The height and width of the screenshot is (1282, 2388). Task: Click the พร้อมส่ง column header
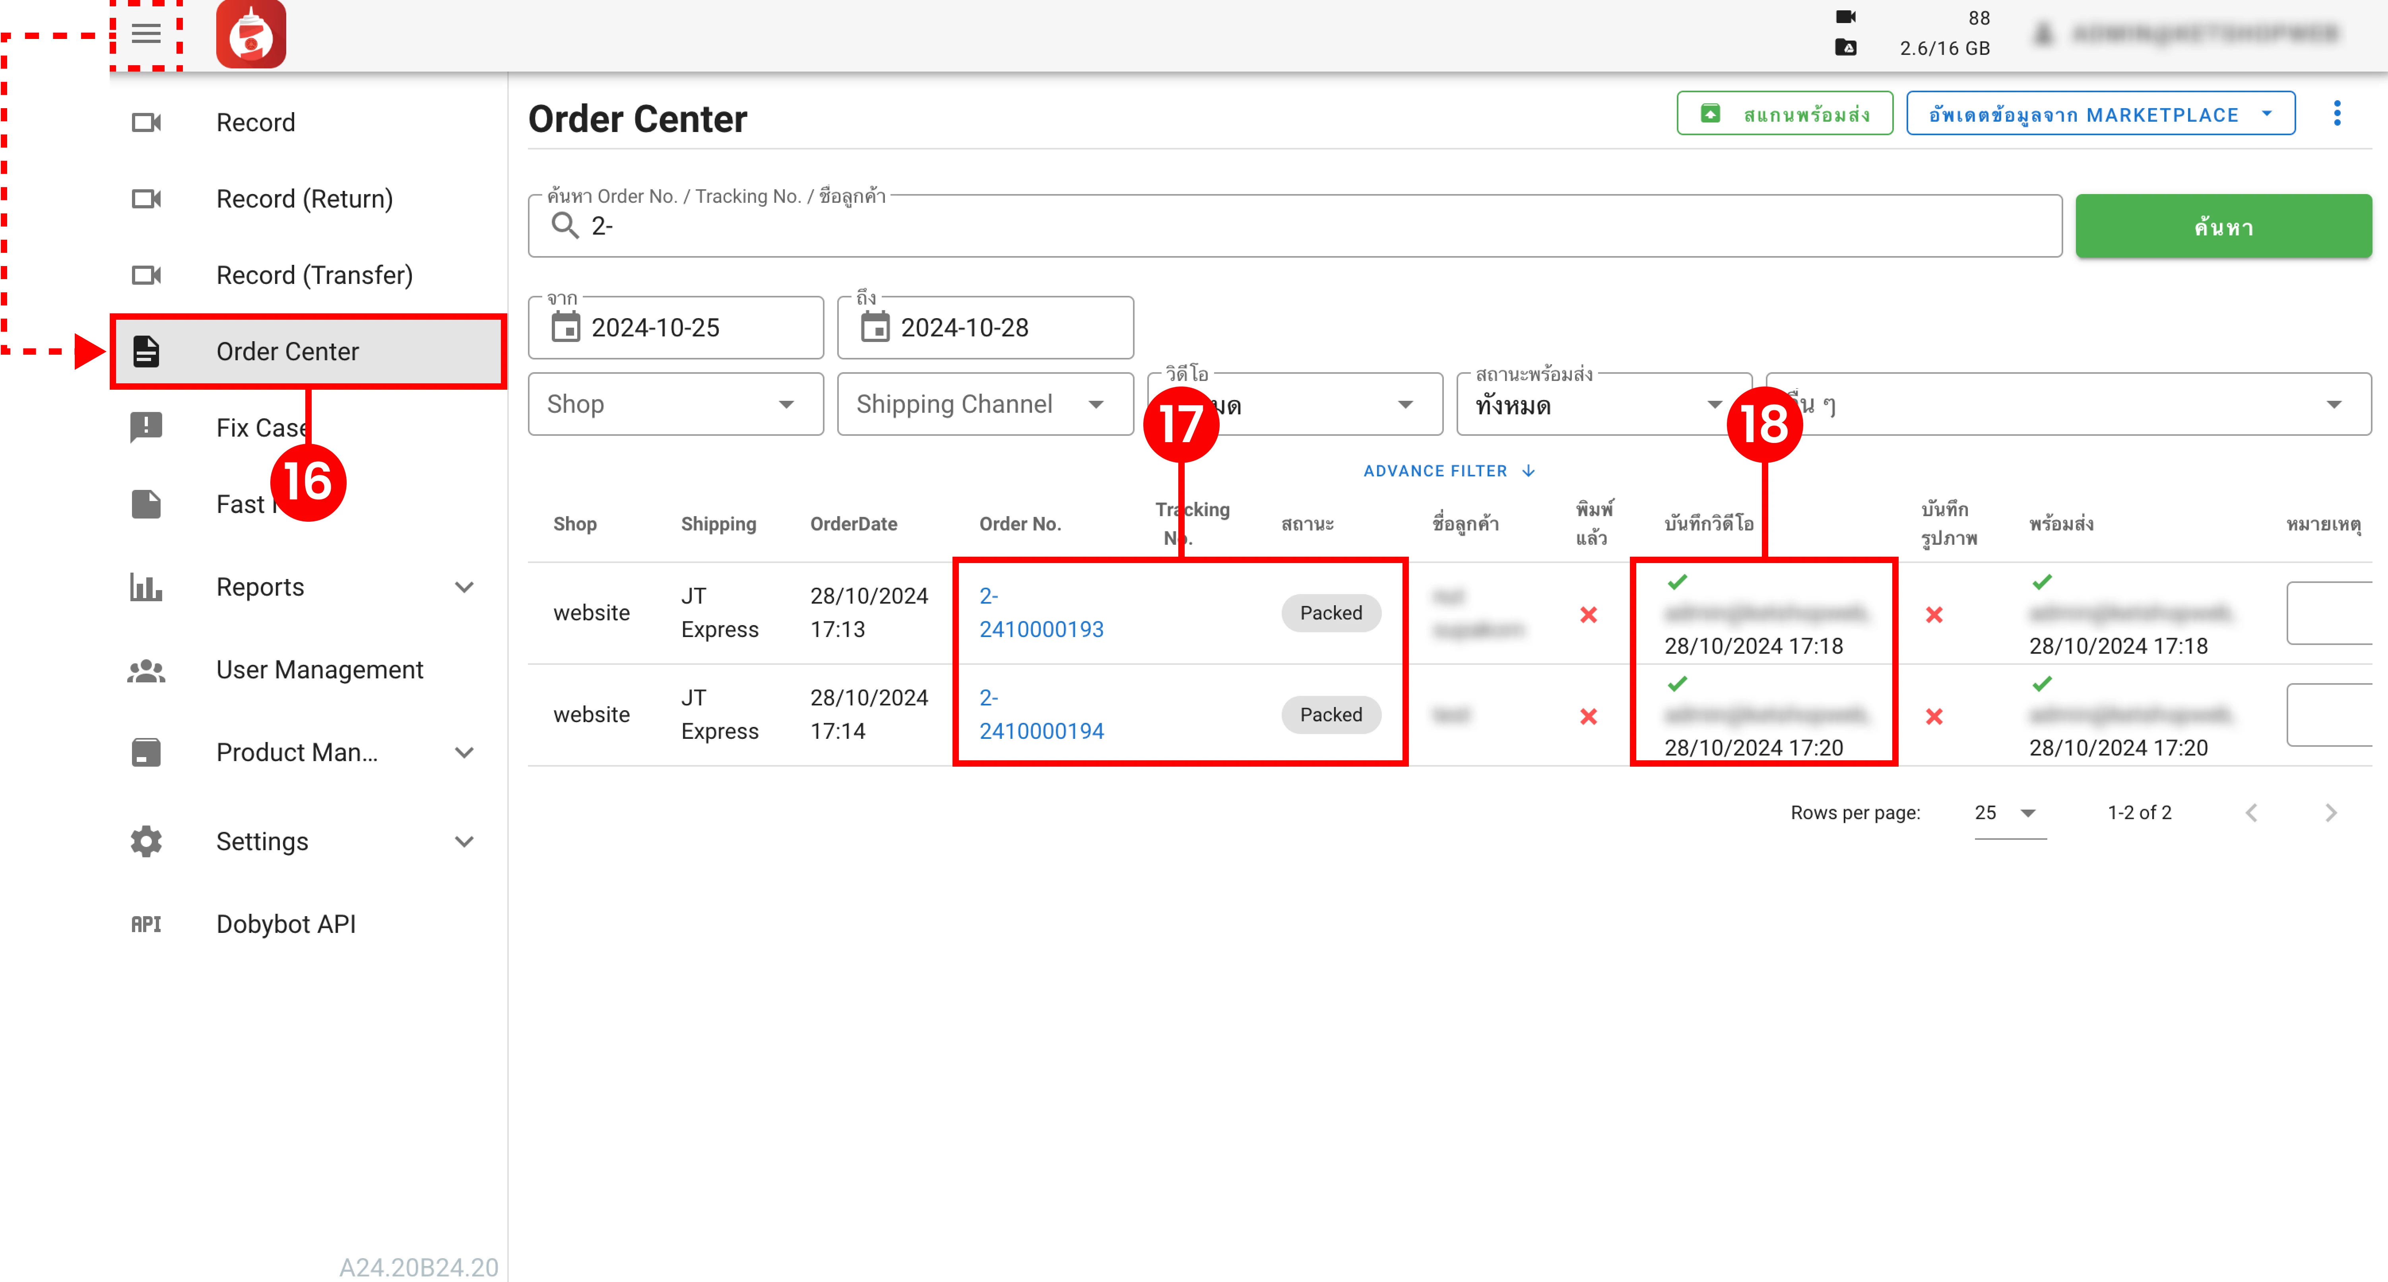pyautogui.click(x=2061, y=524)
